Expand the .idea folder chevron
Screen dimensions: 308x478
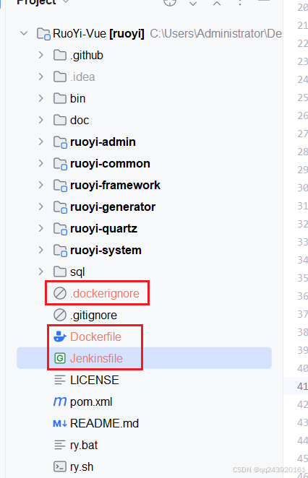point(41,77)
